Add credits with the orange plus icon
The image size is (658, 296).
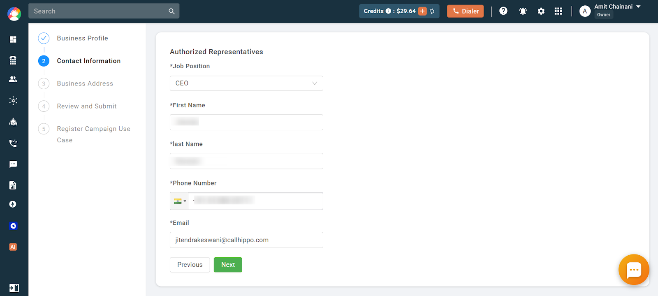tap(422, 11)
